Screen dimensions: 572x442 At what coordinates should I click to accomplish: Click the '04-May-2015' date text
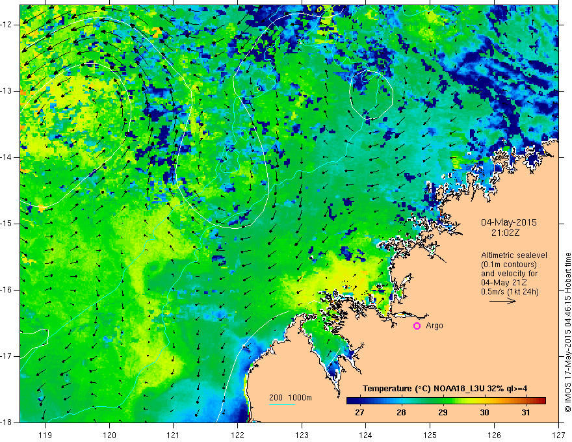click(509, 222)
